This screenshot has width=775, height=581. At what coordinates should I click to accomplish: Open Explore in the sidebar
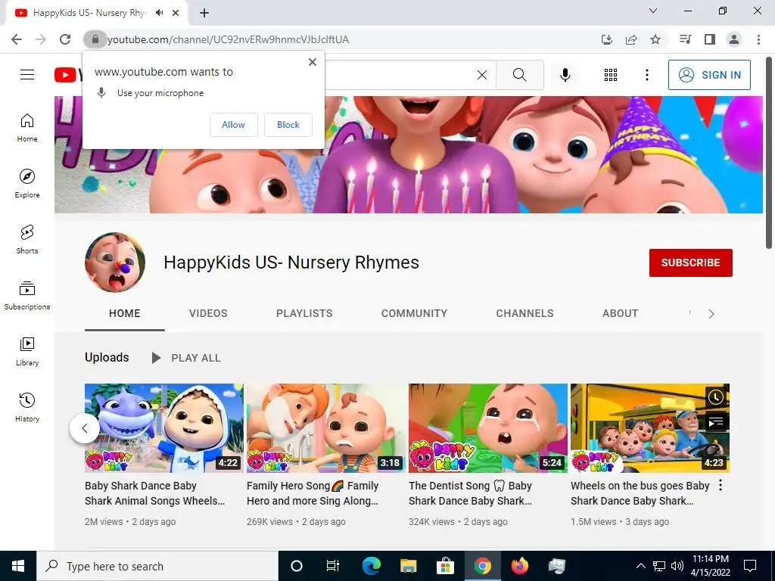pos(27,183)
